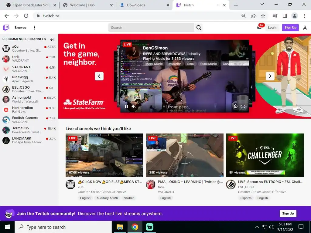Viewport: 311px width, 233px height.
Task: Select the Metal Music tag
Action: (x=154, y=64)
